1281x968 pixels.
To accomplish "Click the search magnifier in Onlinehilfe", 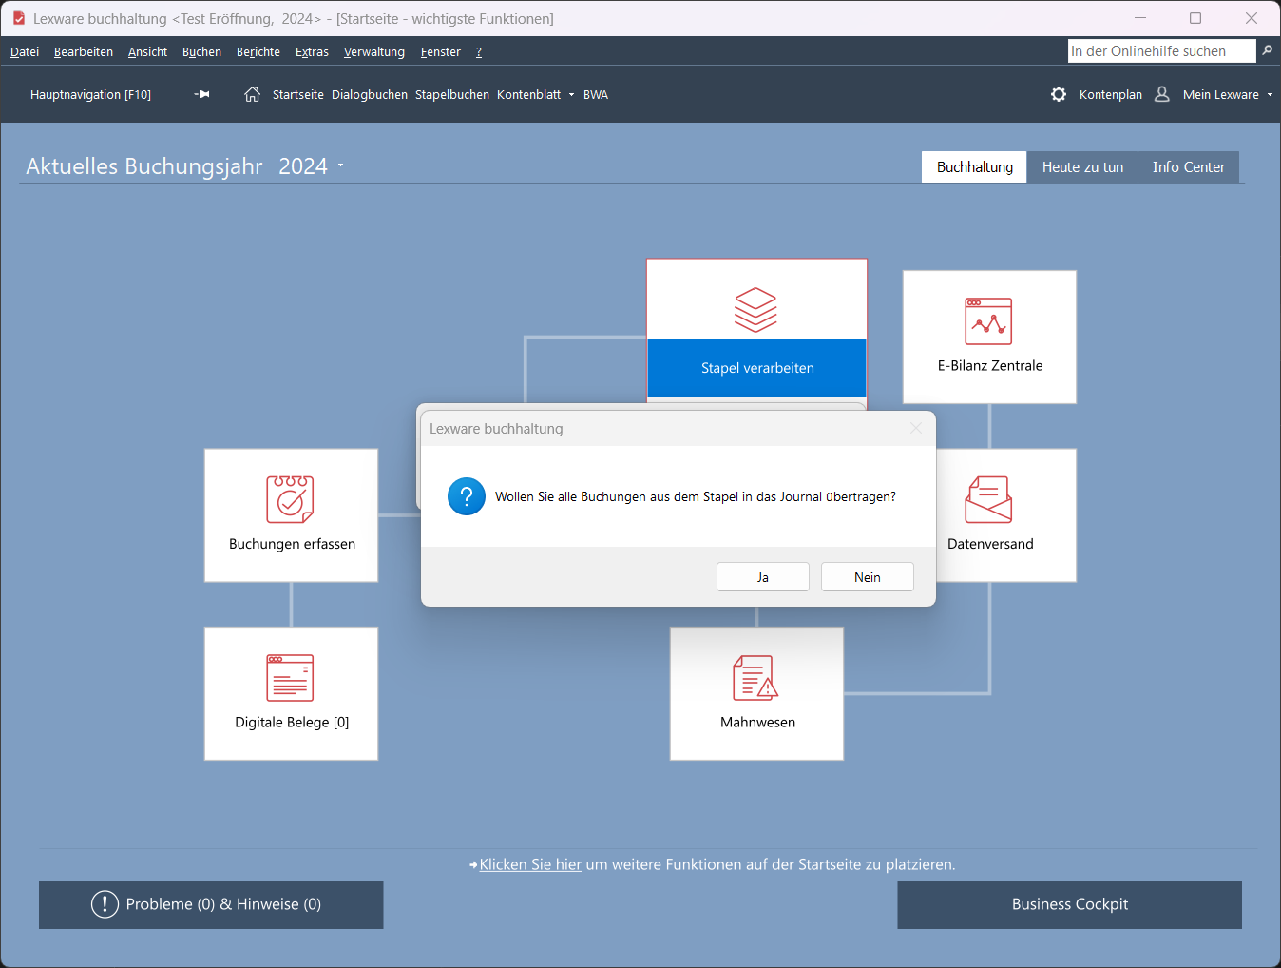I will [x=1268, y=50].
